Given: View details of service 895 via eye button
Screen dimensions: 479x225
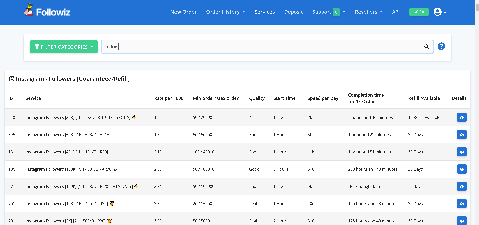Looking at the screenshot, I should click(462, 135).
